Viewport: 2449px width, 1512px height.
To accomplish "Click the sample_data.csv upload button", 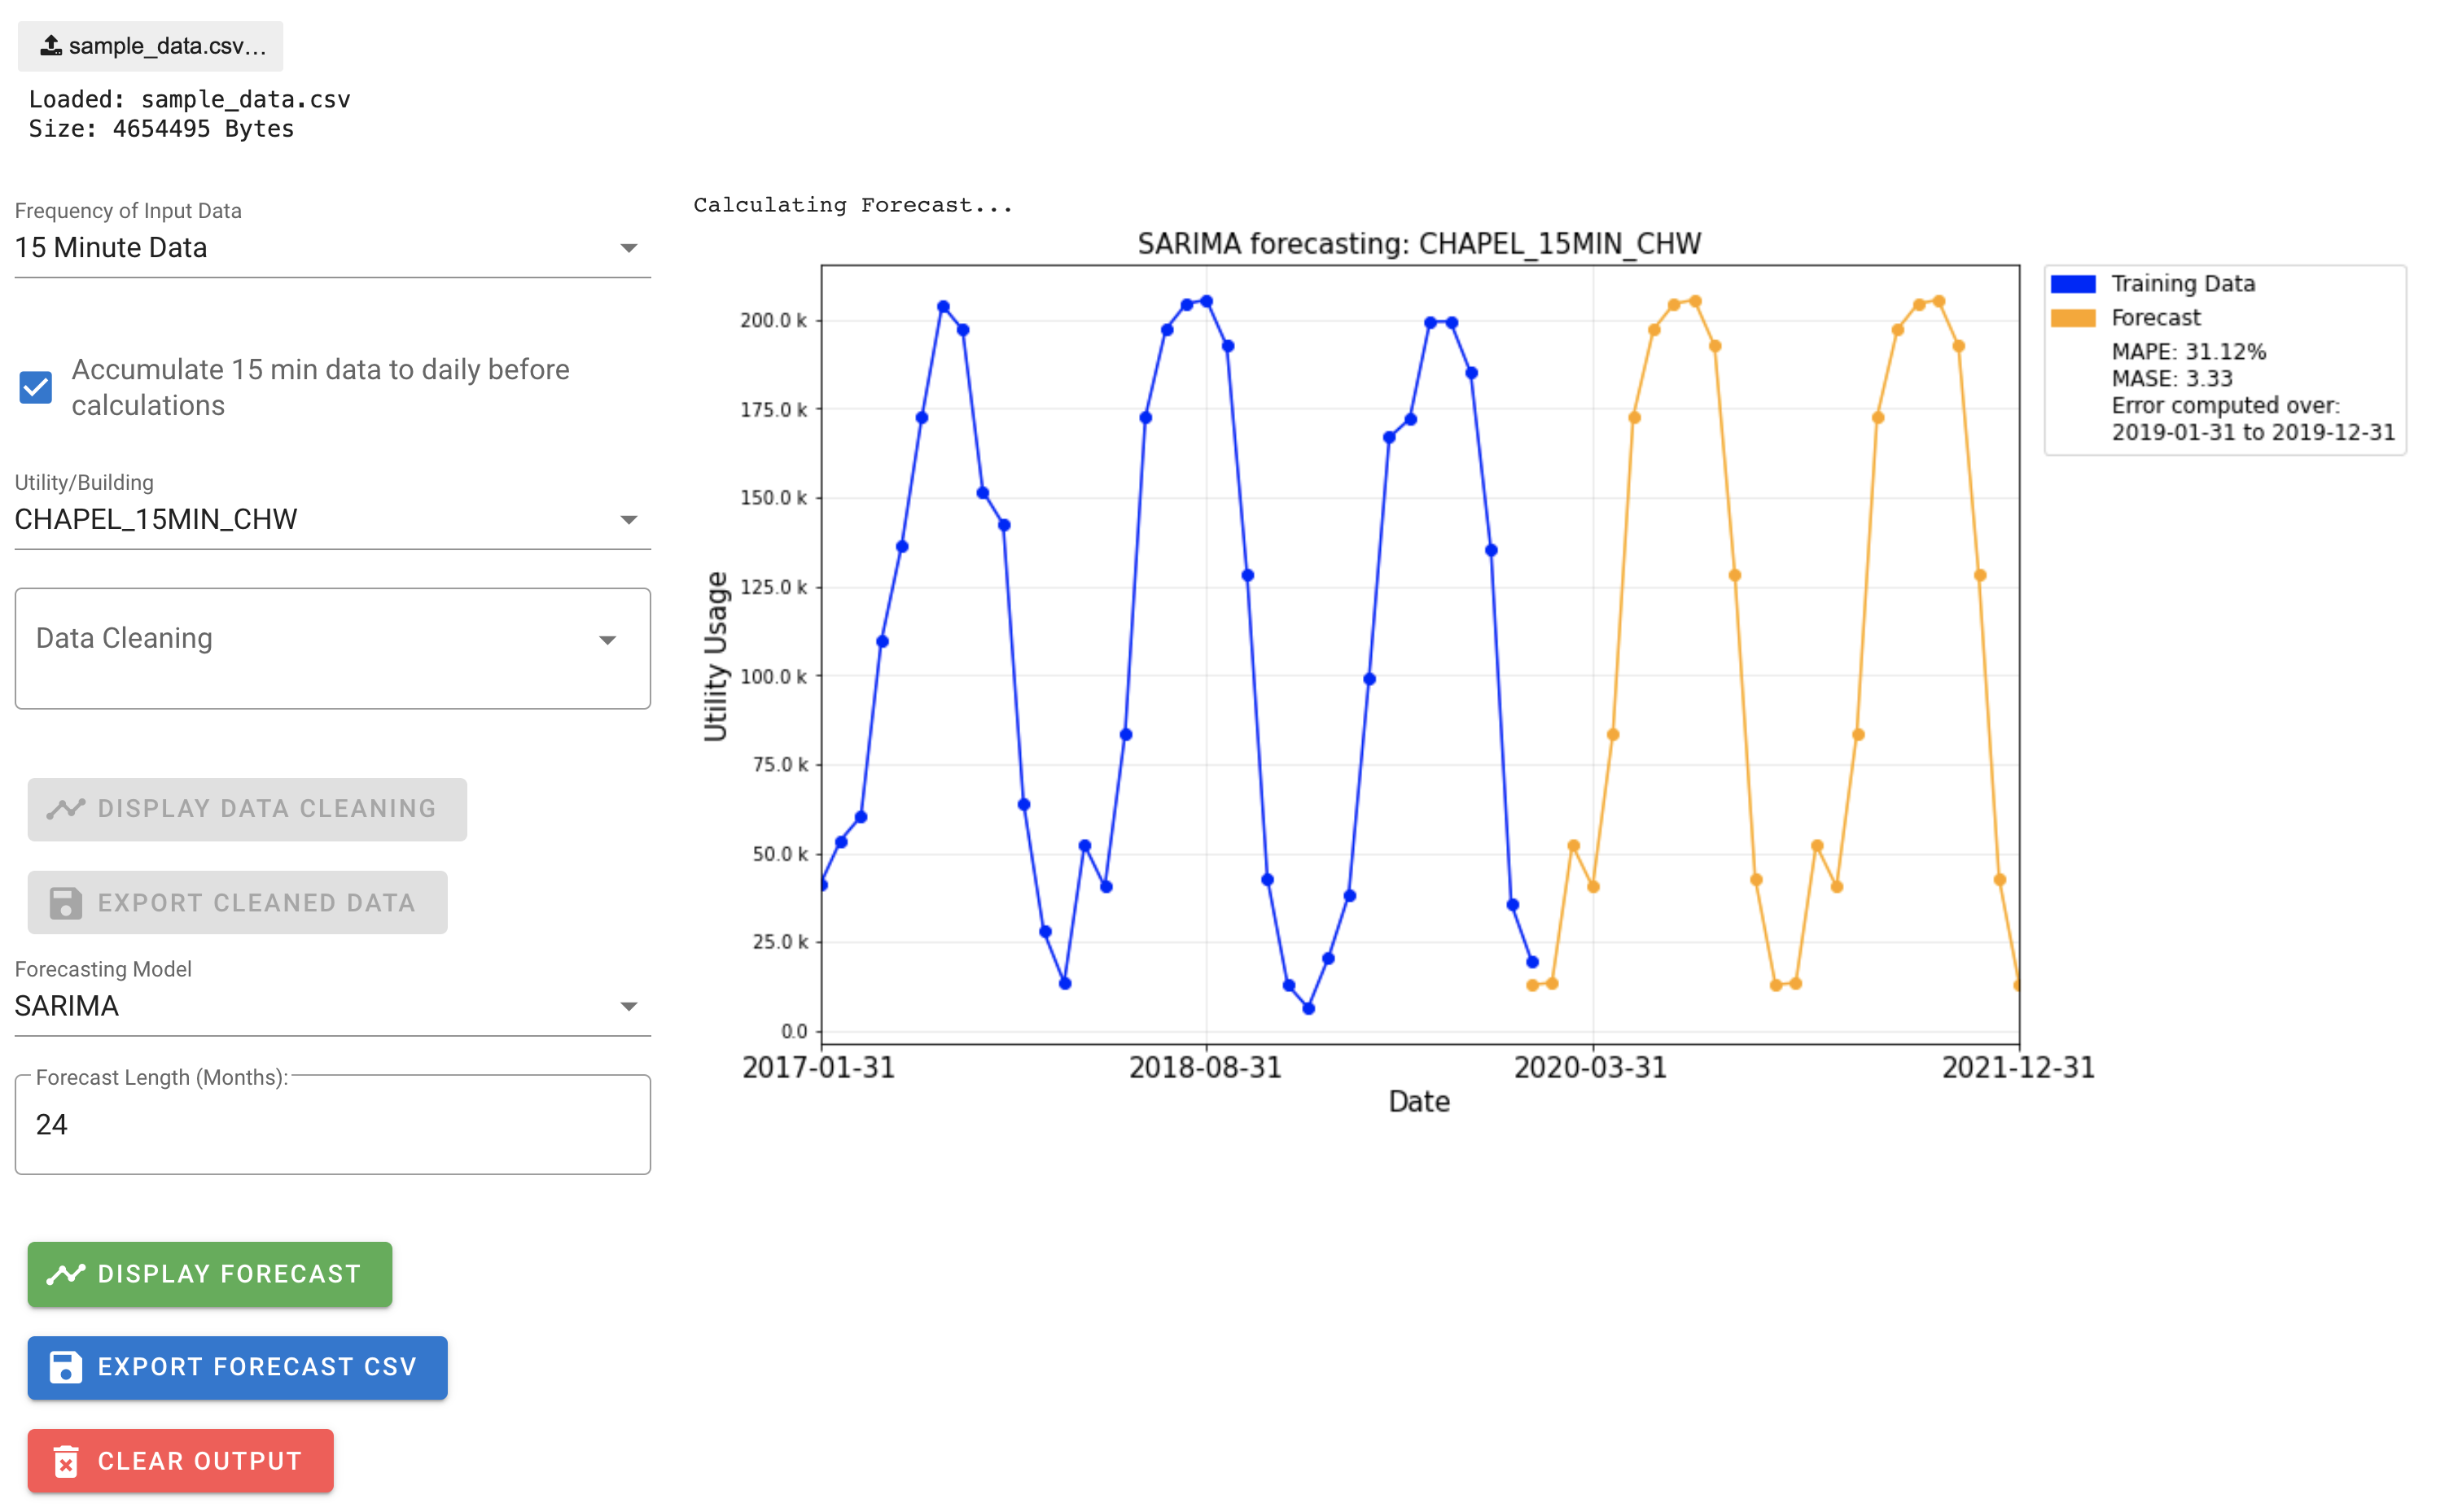I will click(x=151, y=46).
